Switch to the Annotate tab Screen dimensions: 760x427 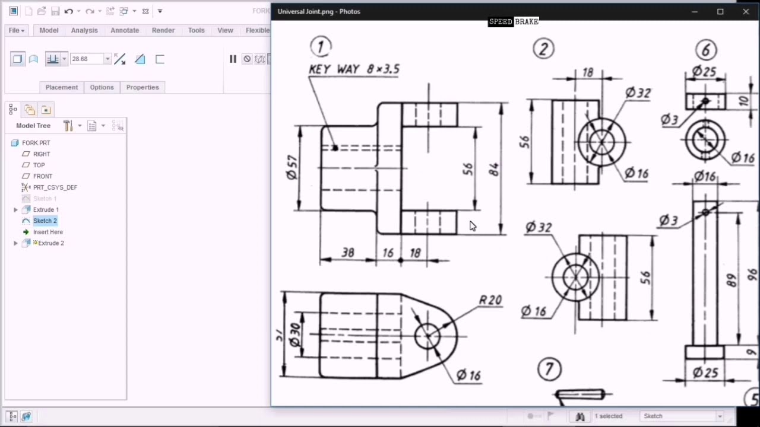tap(125, 30)
